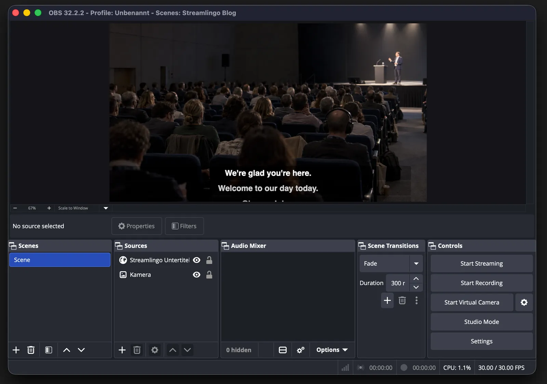The width and height of the screenshot is (547, 384).
Task: Click the network signal status icon
Action: (x=345, y=368)
